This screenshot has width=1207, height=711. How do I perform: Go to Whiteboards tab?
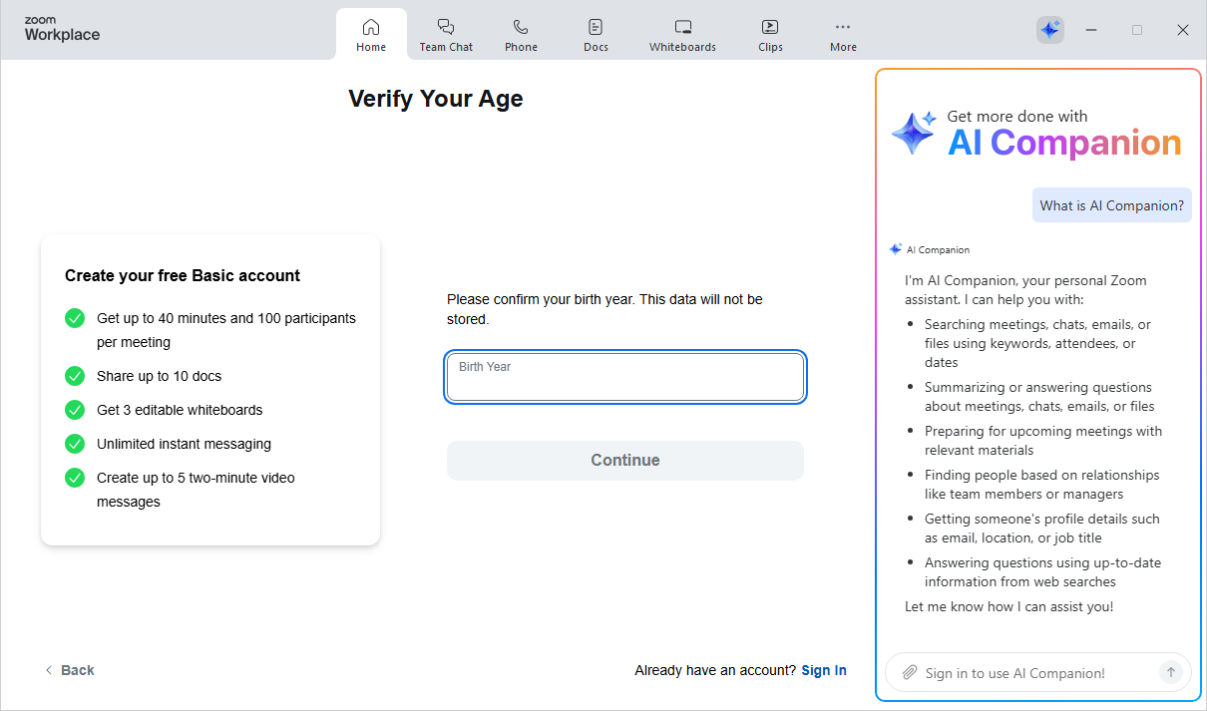point(682,35)
